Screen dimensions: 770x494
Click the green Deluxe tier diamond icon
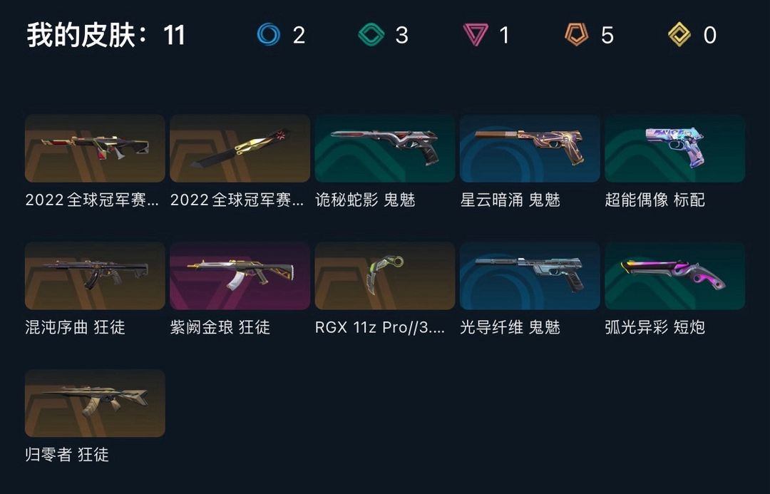[371, 35]
